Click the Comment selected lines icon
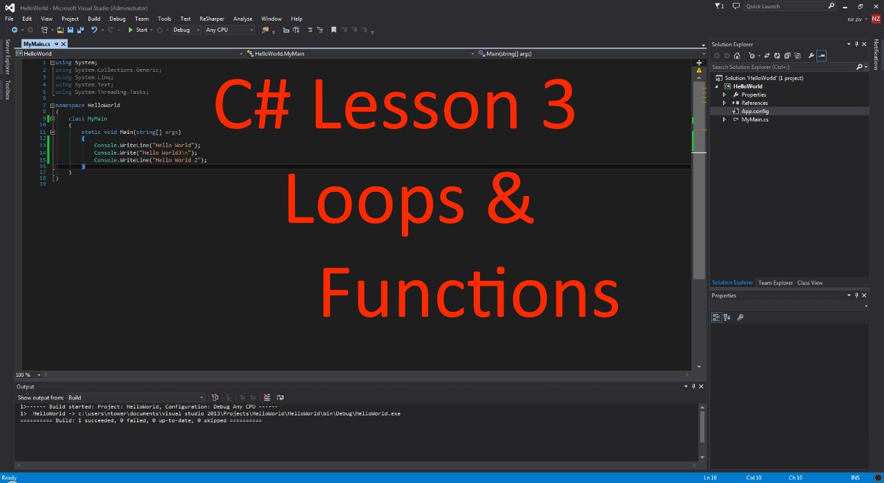This screenshot has height=483, width=884. [x=309, y=30]
